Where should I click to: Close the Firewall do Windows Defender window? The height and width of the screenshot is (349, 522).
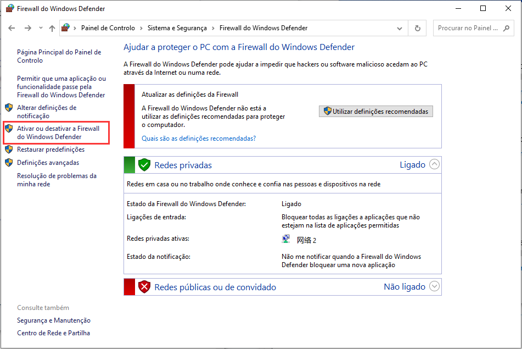coord(508,8)
